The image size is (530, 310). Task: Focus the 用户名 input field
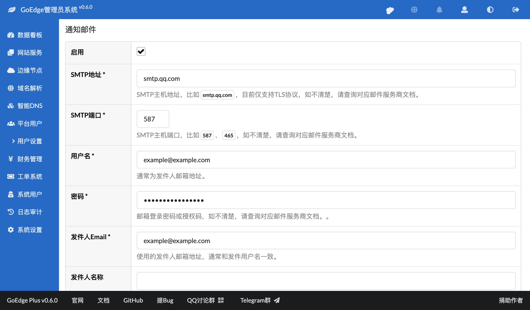click(326, 160)
